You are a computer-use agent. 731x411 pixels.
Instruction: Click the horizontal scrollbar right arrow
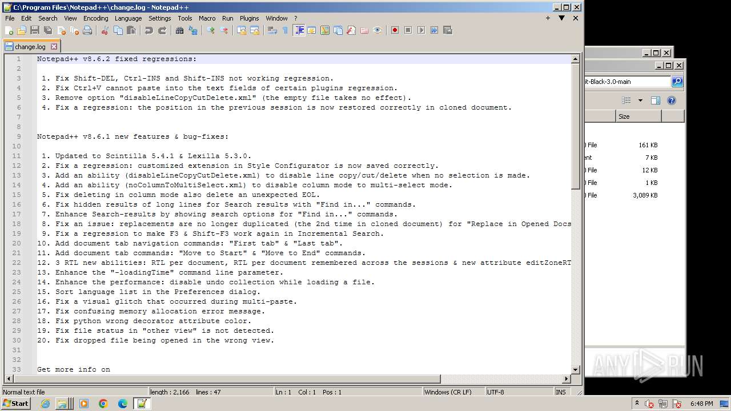[567, 378]
